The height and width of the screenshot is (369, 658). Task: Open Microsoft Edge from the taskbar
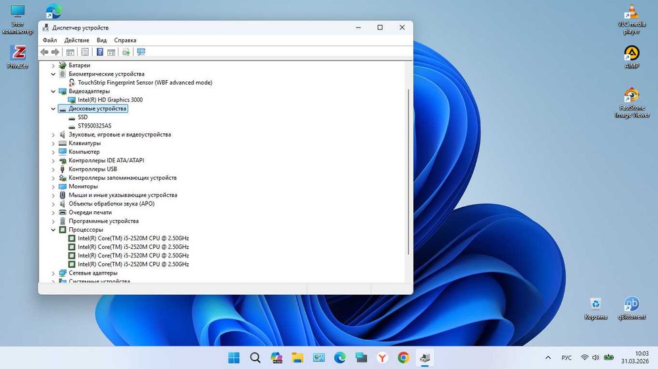pos(340,358)
